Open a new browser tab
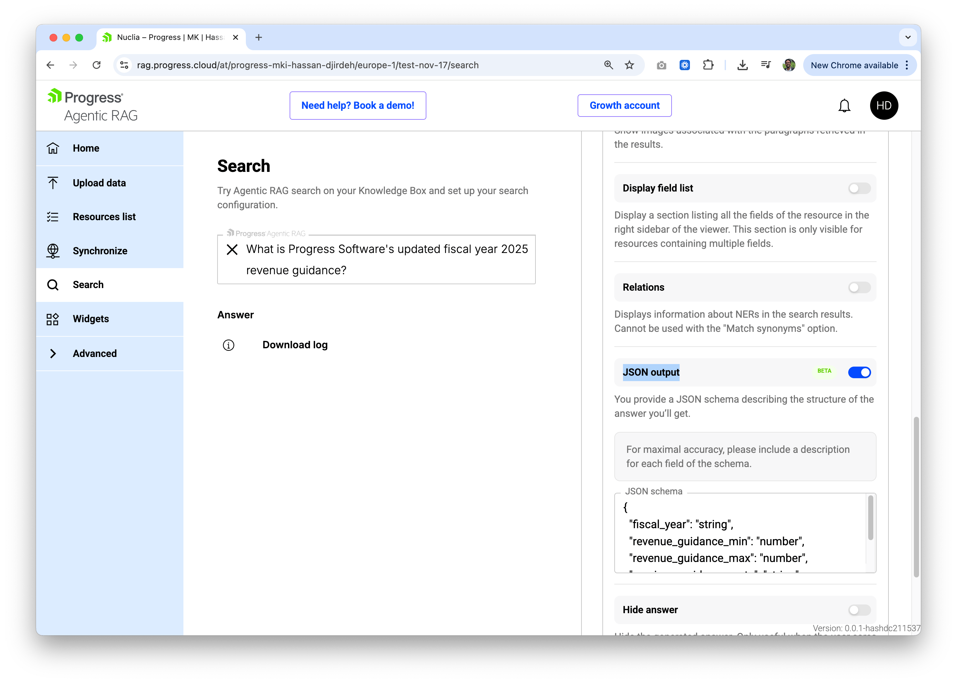 click(x=259, y=37)
